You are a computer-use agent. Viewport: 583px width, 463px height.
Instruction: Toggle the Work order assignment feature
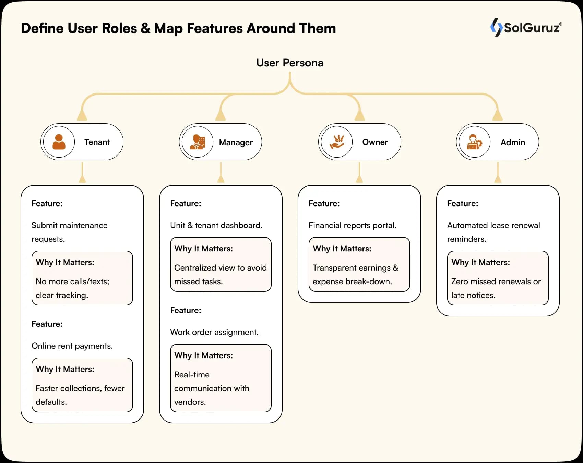tap(214, 332)
